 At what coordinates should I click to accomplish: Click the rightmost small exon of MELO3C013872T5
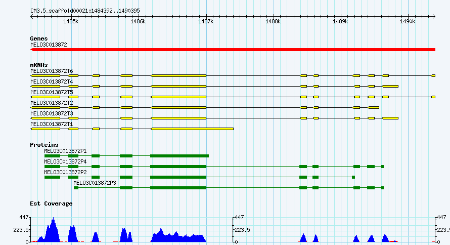pos(433,97)
